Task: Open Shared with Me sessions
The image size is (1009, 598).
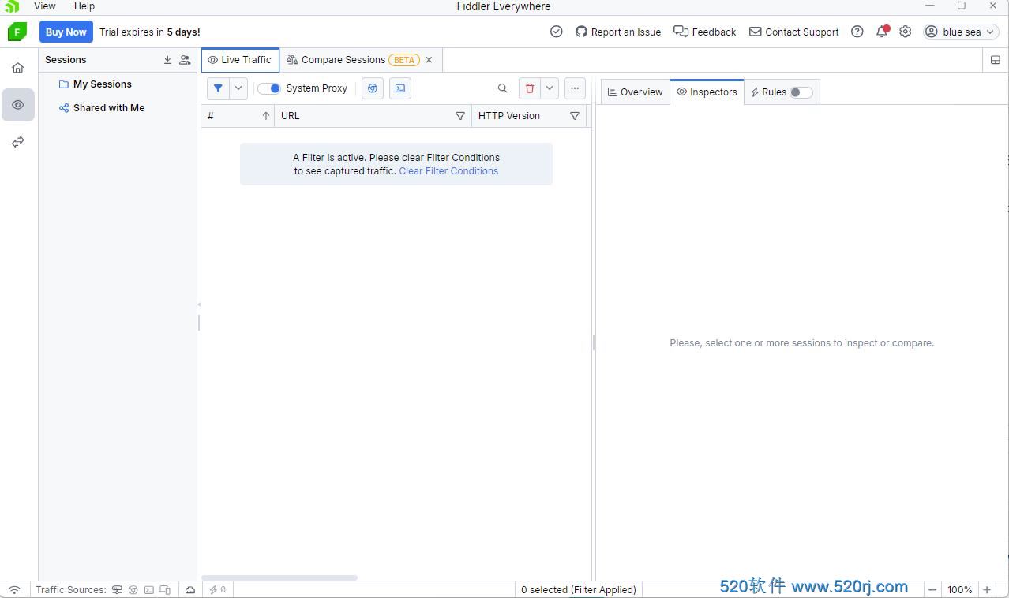Action: point(109,108)
